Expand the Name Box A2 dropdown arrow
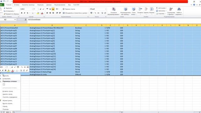The image size is (201, 113). pos(15,19)
